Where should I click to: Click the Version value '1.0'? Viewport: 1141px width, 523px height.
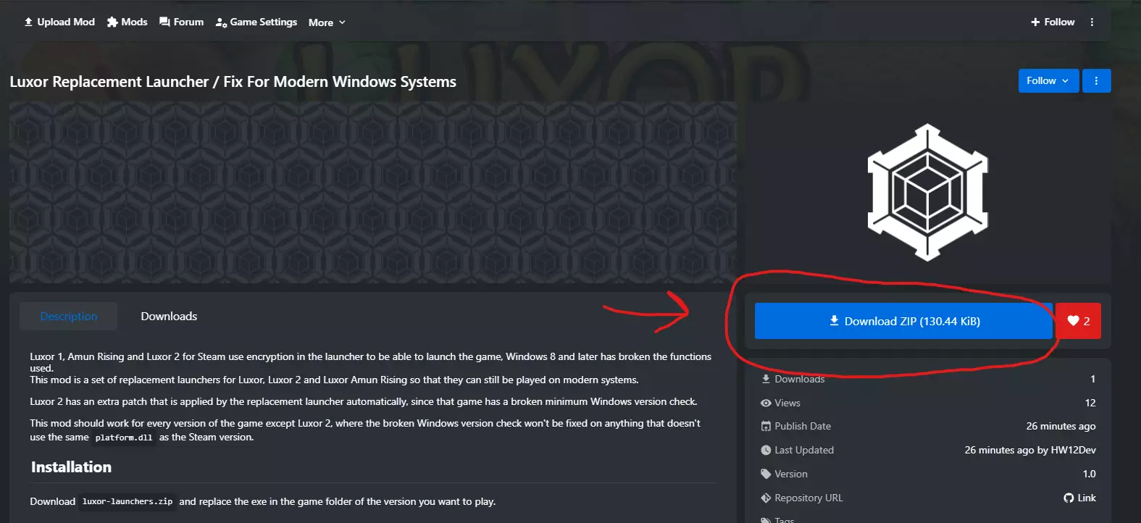[1090, 474]
